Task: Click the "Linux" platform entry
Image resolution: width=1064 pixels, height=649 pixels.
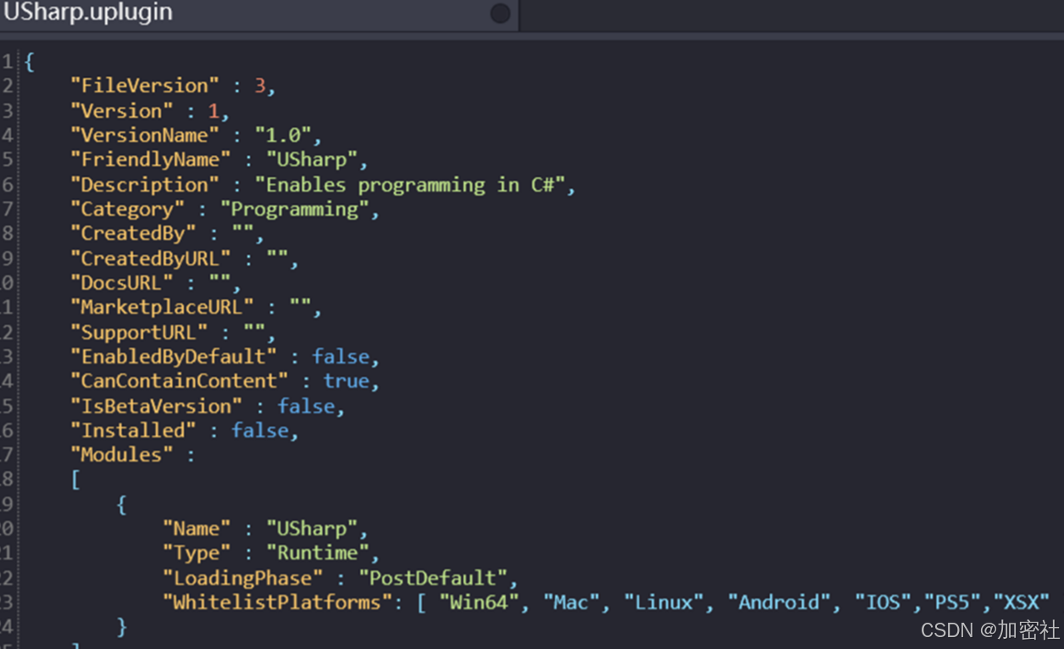Action: (663, 602)
